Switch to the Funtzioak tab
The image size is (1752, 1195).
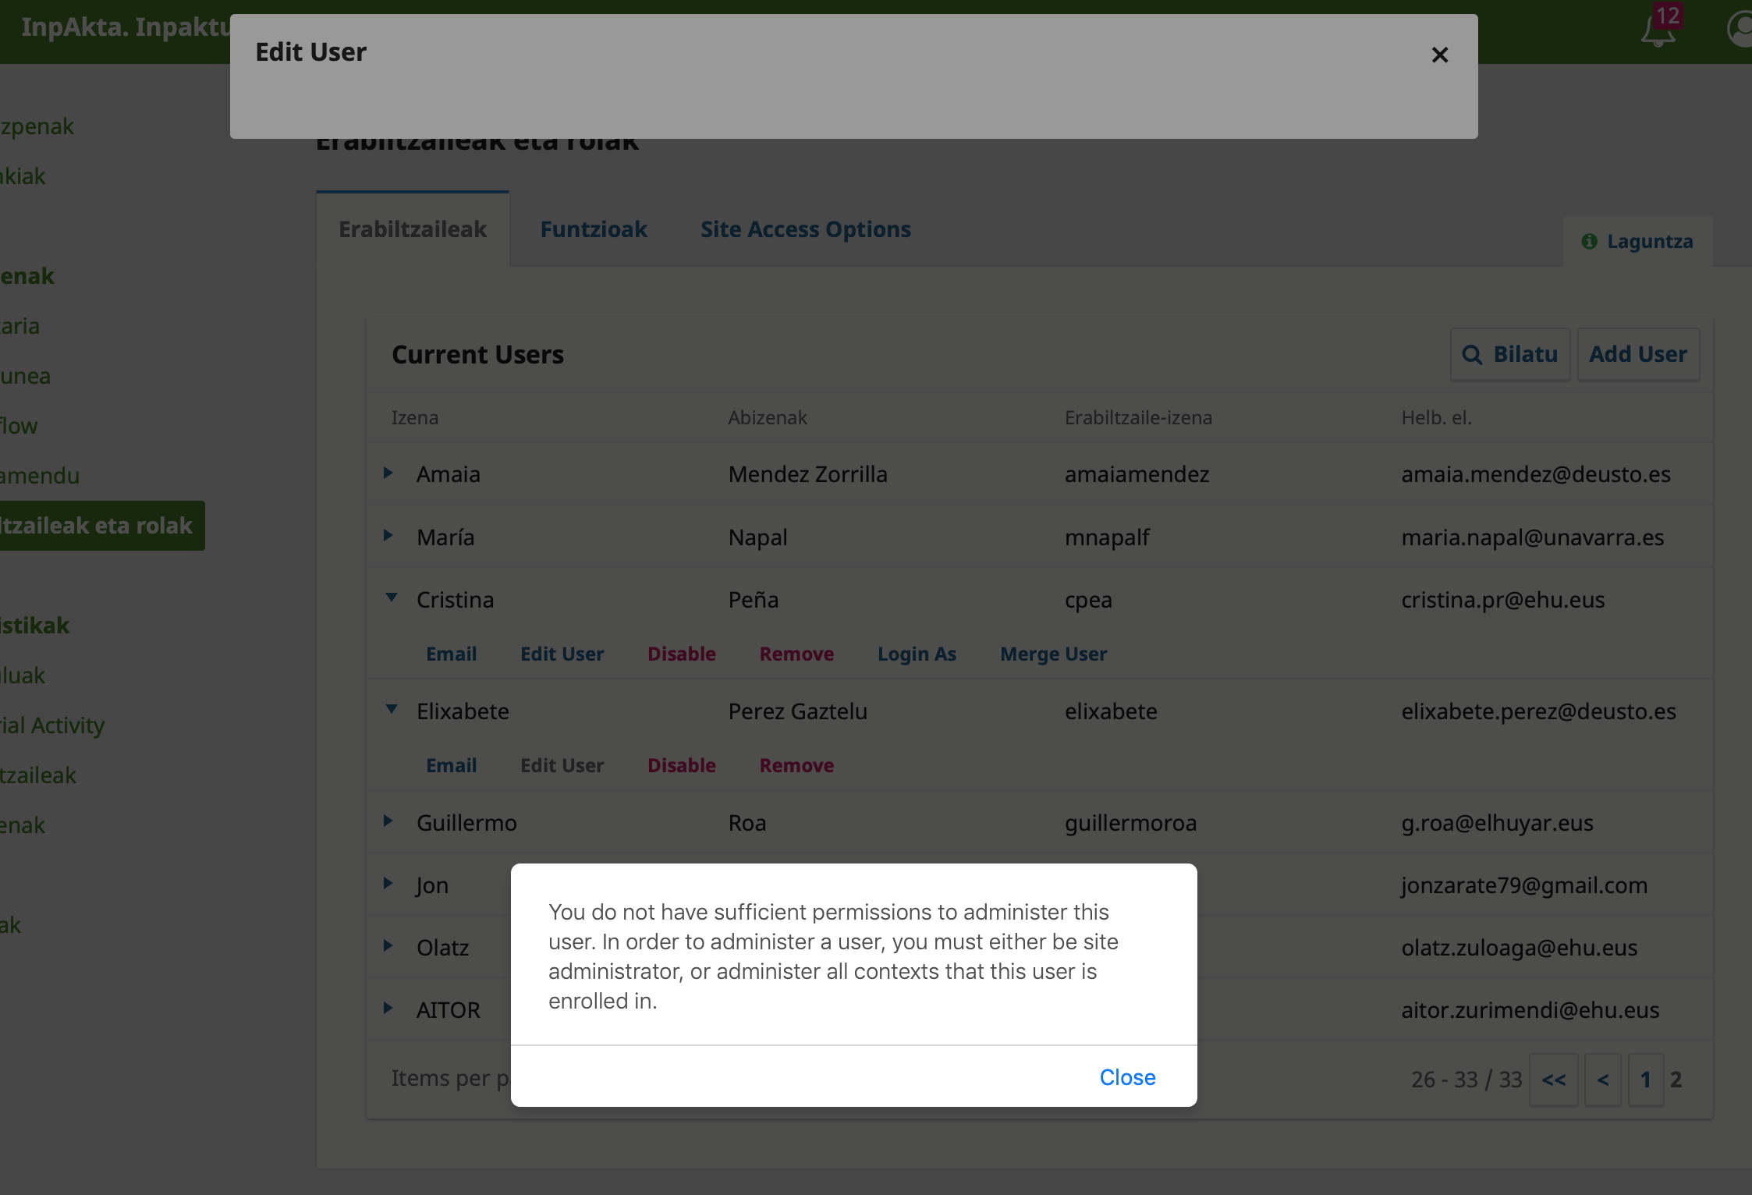tap(594, 229)
